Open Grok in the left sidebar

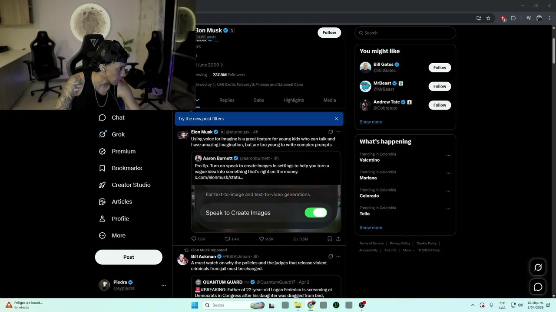click(112, 134)
